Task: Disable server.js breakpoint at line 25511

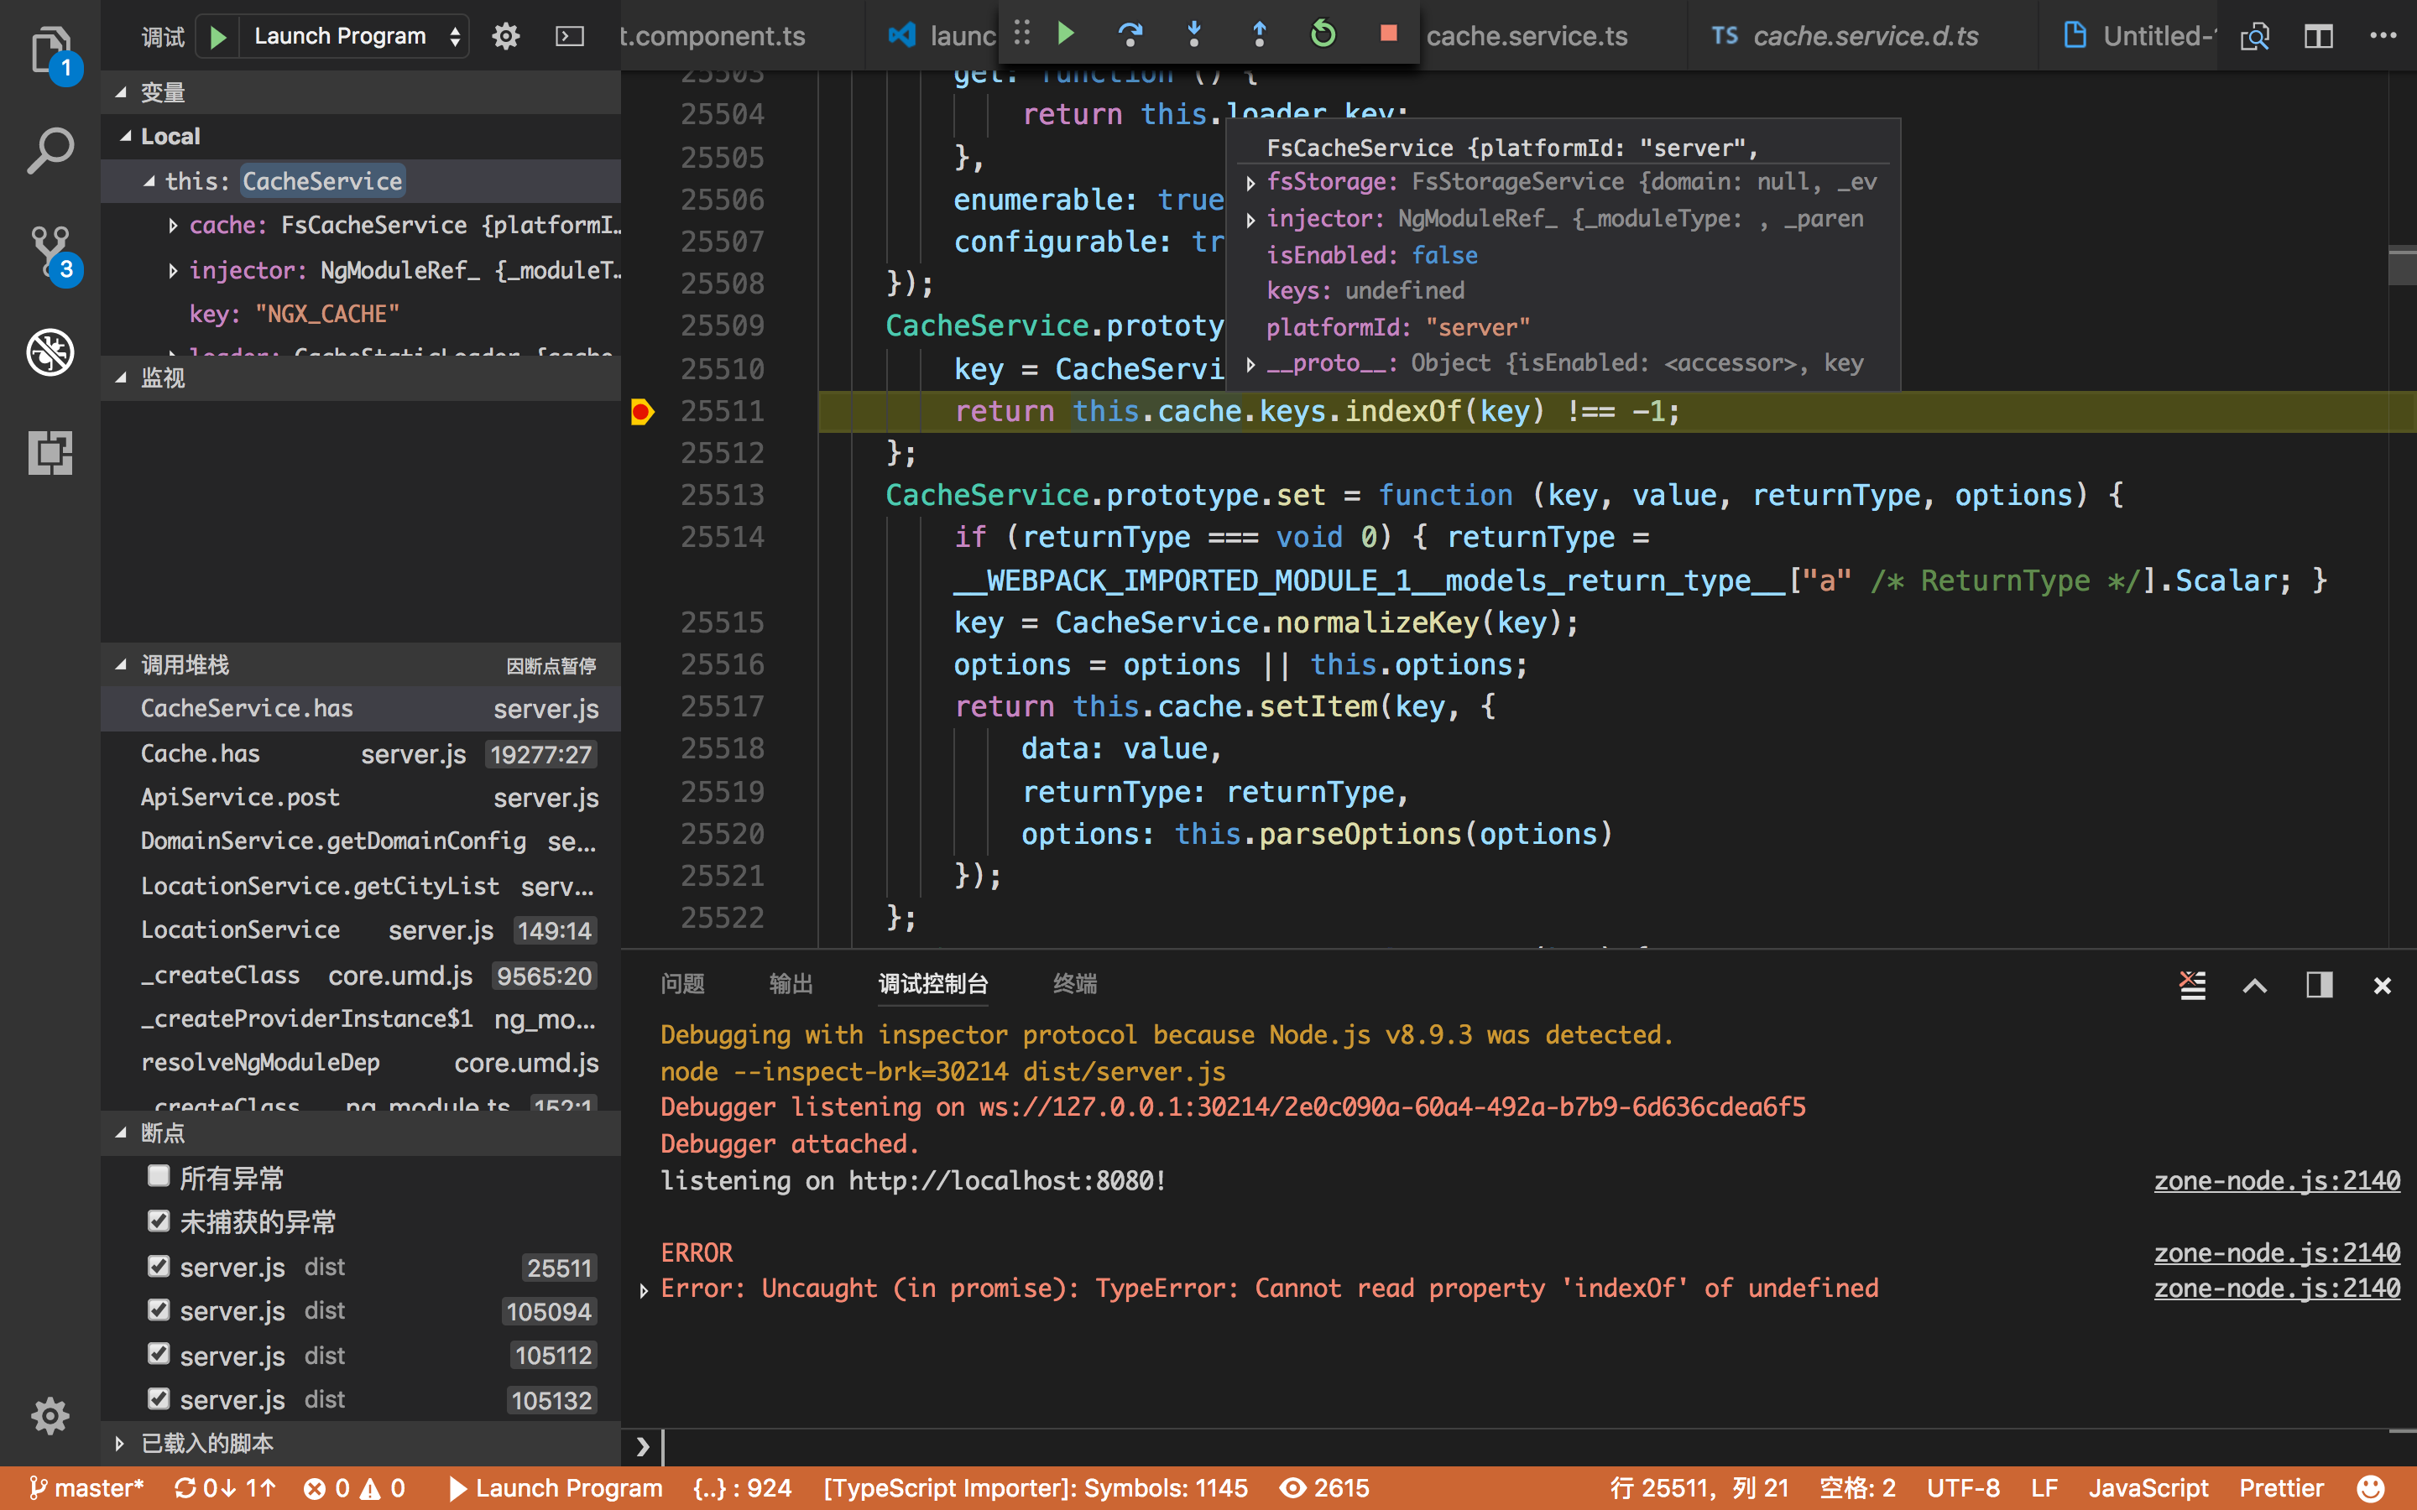Action: (159, 1267)
